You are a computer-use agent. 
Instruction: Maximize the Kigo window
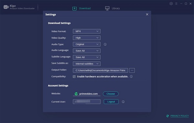186,4
